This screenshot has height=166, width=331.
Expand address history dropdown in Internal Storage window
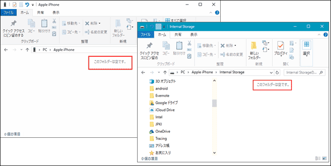click(271, 72)
